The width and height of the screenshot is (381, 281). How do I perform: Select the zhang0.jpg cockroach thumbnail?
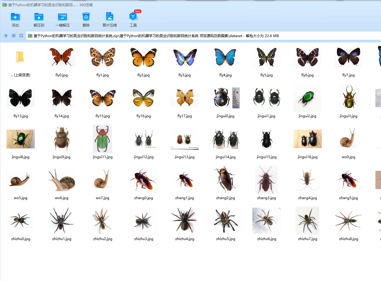pos(144,180)
